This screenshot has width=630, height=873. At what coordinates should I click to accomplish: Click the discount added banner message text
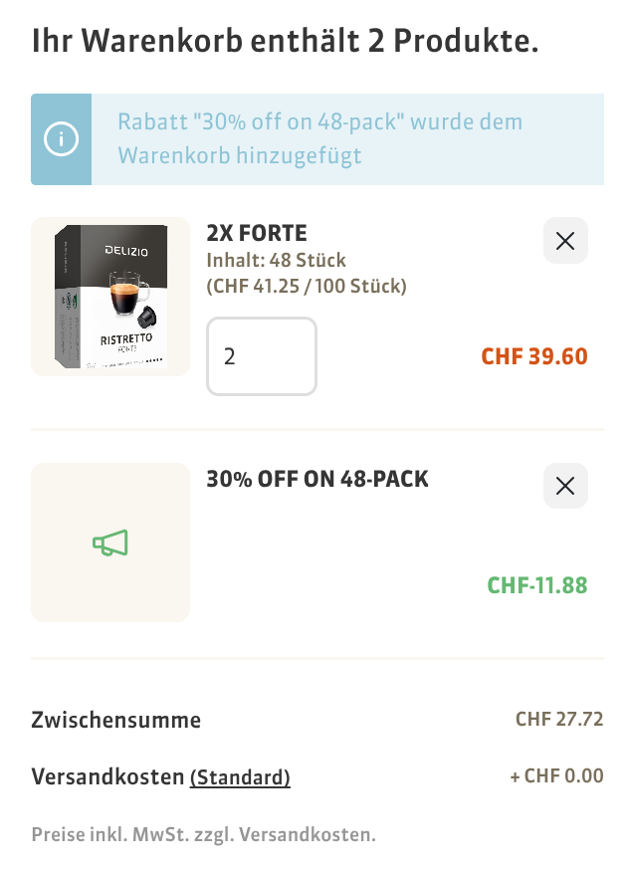click(x=320, y=139)
